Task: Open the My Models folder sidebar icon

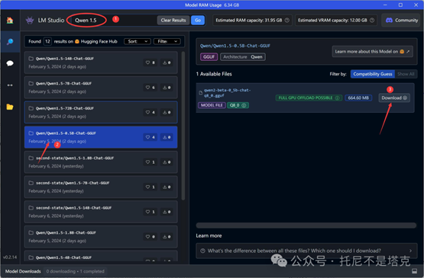Action: (10, 107)
